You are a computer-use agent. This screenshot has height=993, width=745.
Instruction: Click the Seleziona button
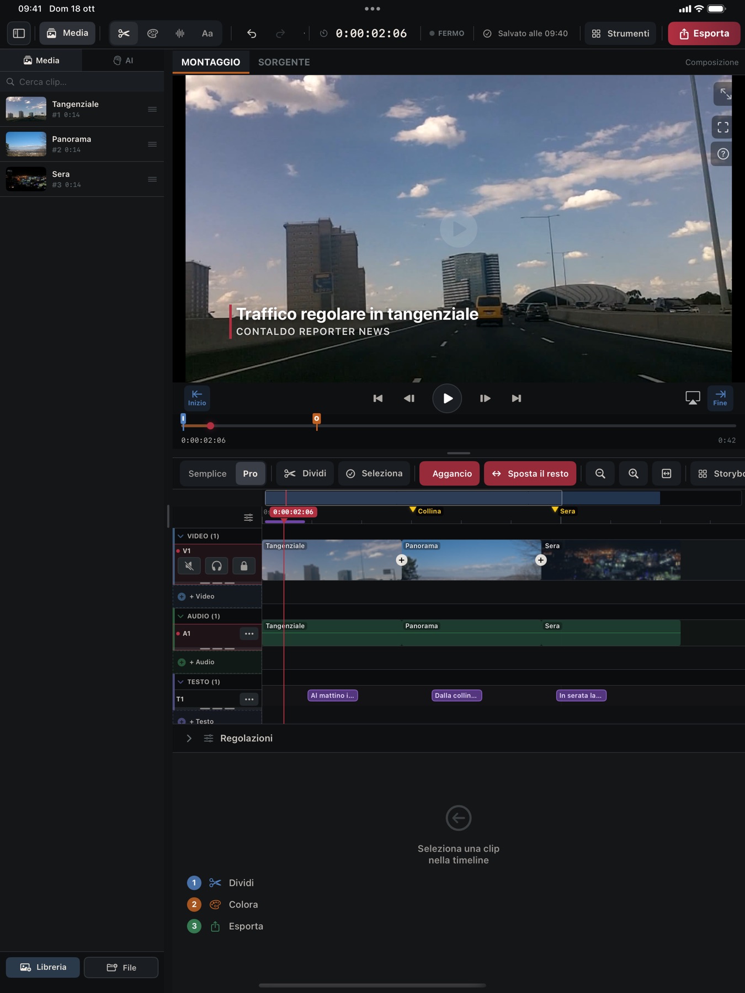pos(374,474)
